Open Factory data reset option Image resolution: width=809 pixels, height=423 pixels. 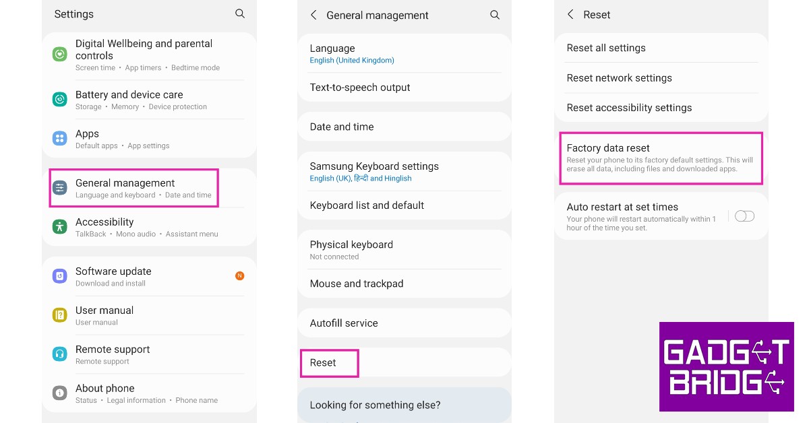point(661,158)
